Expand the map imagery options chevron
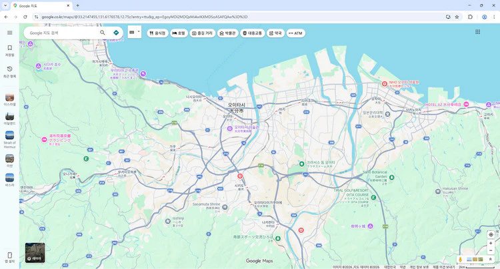 click(x=491, y=259)
